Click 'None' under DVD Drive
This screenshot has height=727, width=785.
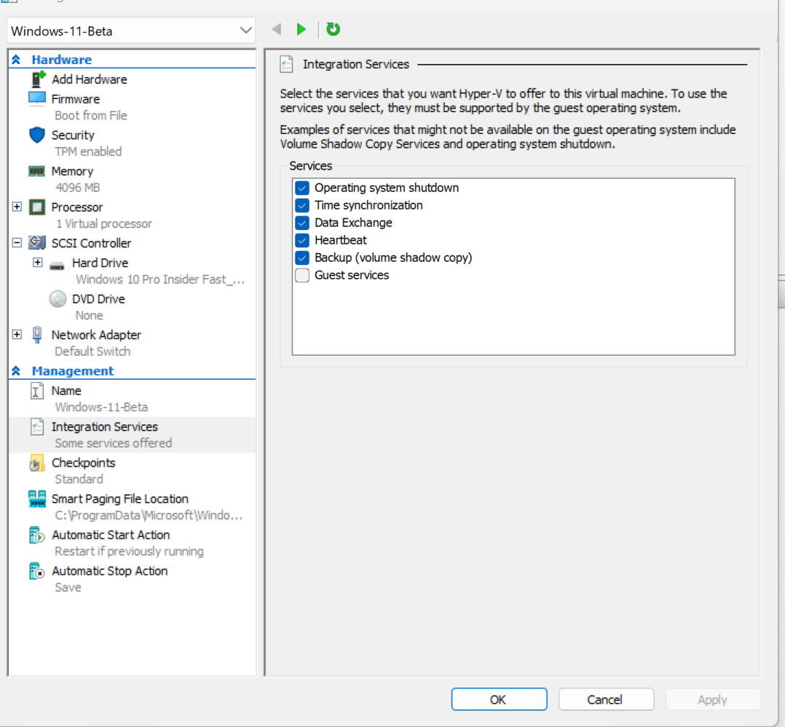[x=89, y=316]
